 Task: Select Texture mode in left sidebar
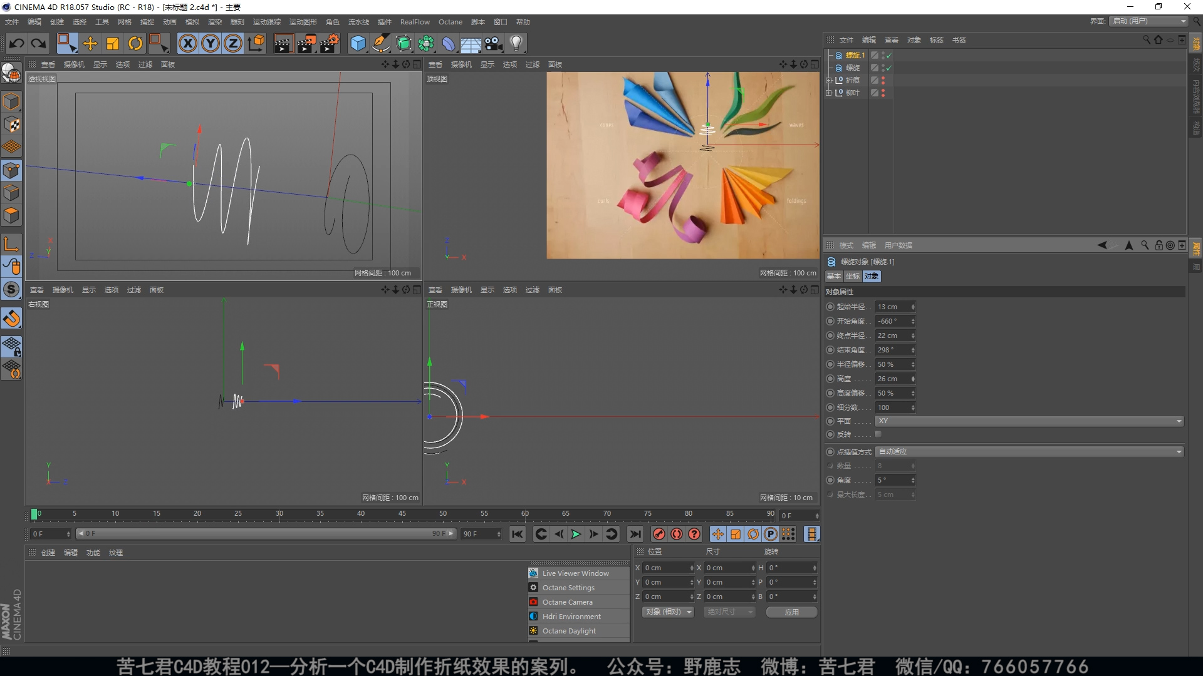point(11,125)
